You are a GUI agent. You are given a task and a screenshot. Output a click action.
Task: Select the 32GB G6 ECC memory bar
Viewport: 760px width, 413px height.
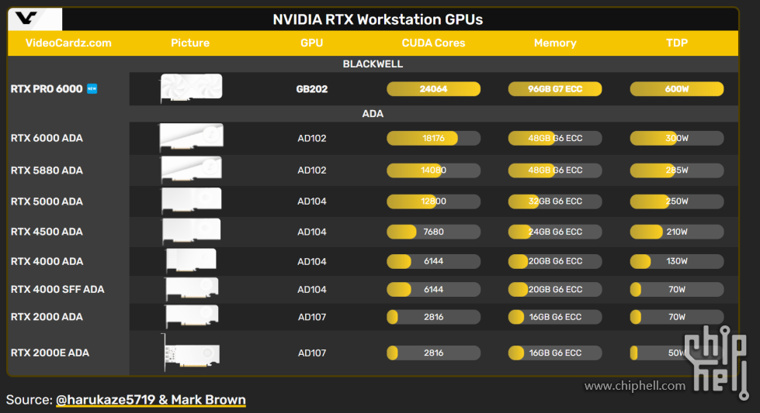[x=555, y=201]
